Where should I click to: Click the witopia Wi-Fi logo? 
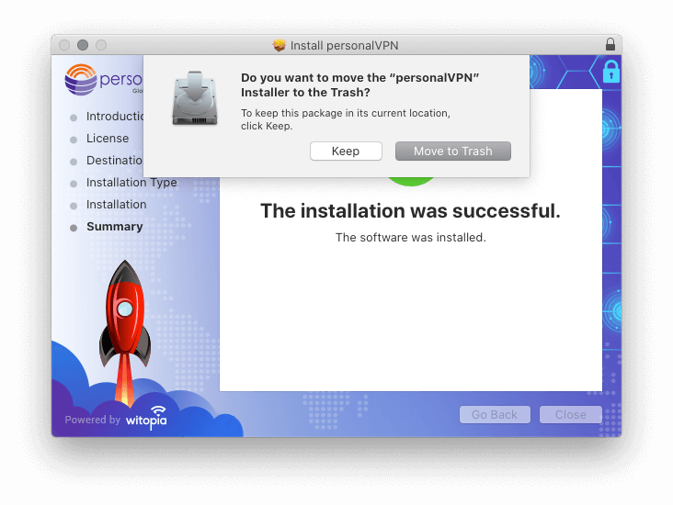(x=147, y=418)
